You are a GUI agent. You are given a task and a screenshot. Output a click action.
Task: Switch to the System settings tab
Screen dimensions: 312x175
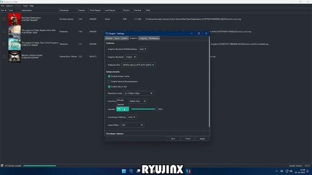point(124,38)
